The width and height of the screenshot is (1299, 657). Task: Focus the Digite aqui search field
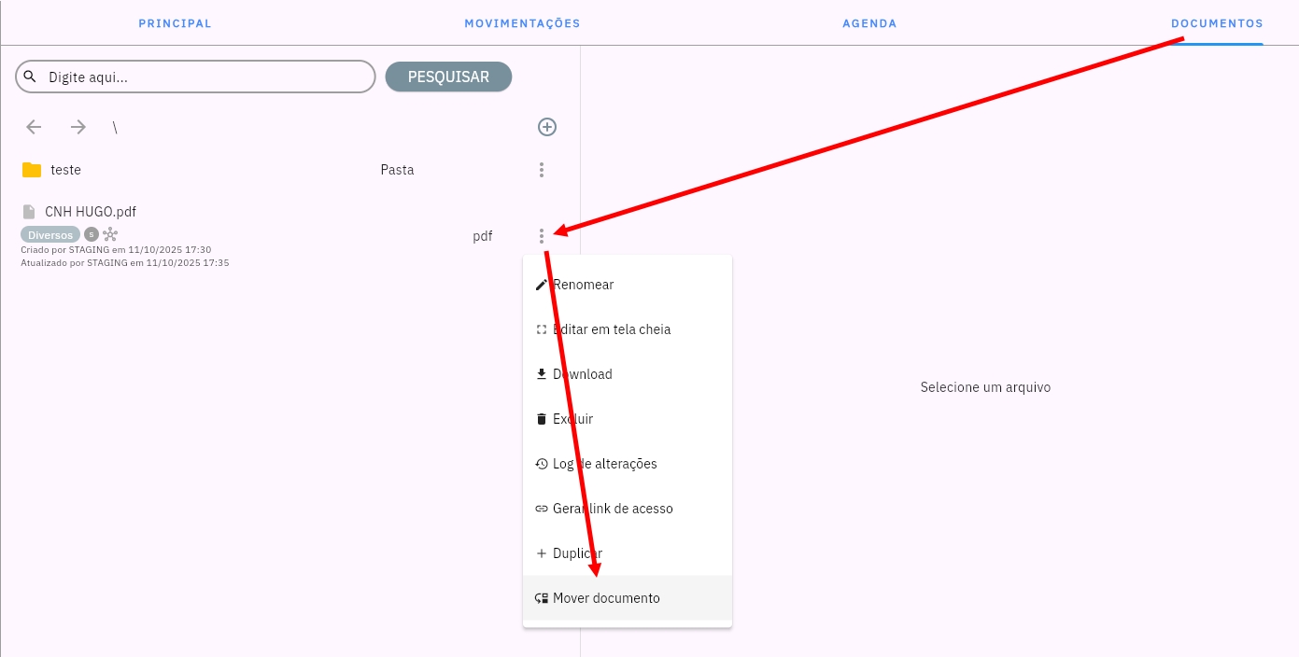205,77
